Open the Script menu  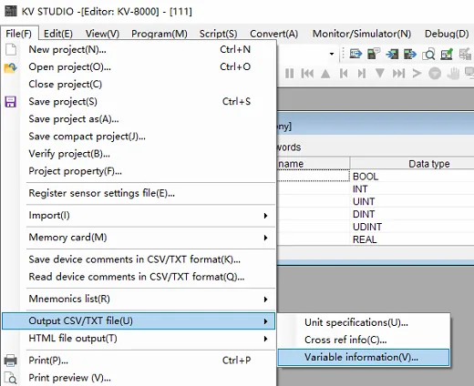pos(218,34)
